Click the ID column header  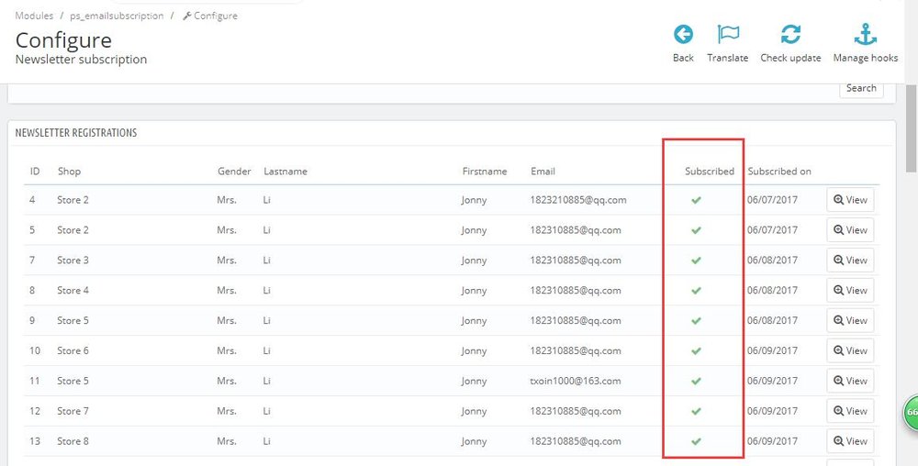tap(35, 172)
